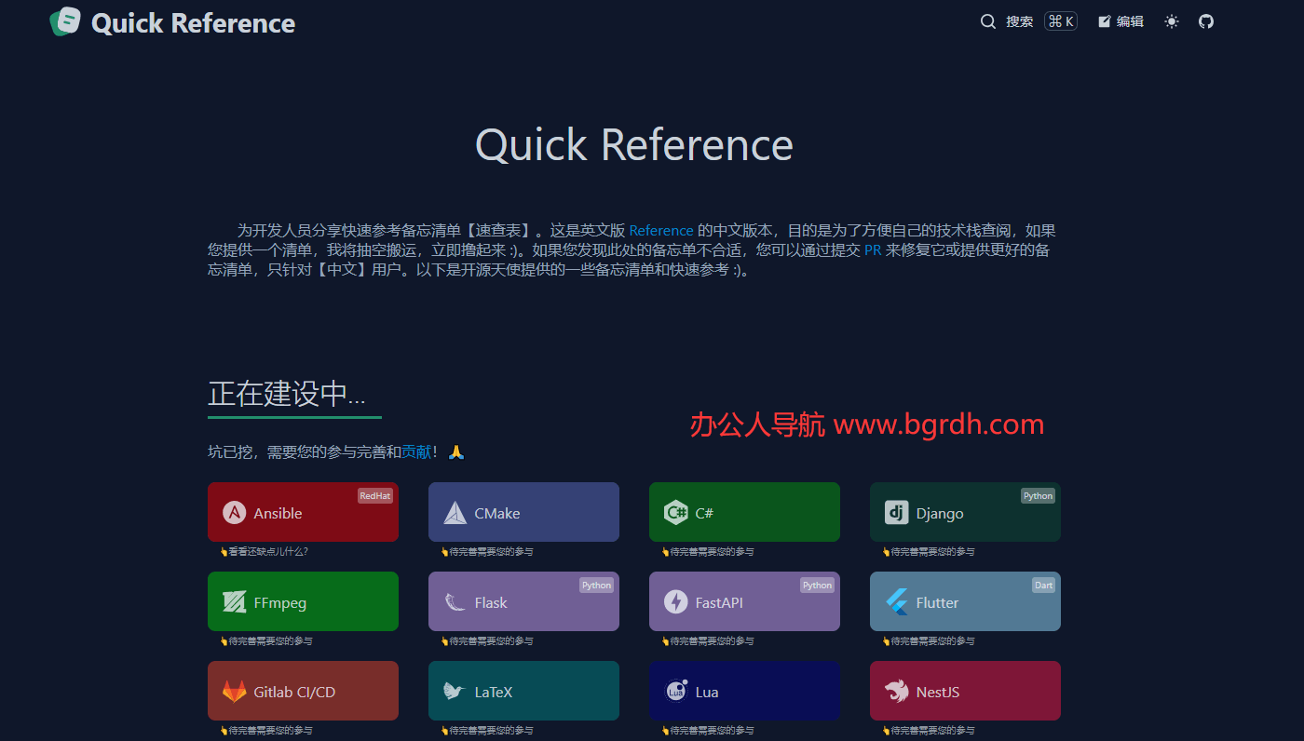The width and height of the screenshot is (1304, 741).
Task: Click the C# hexagon icon
Action: 676,513
